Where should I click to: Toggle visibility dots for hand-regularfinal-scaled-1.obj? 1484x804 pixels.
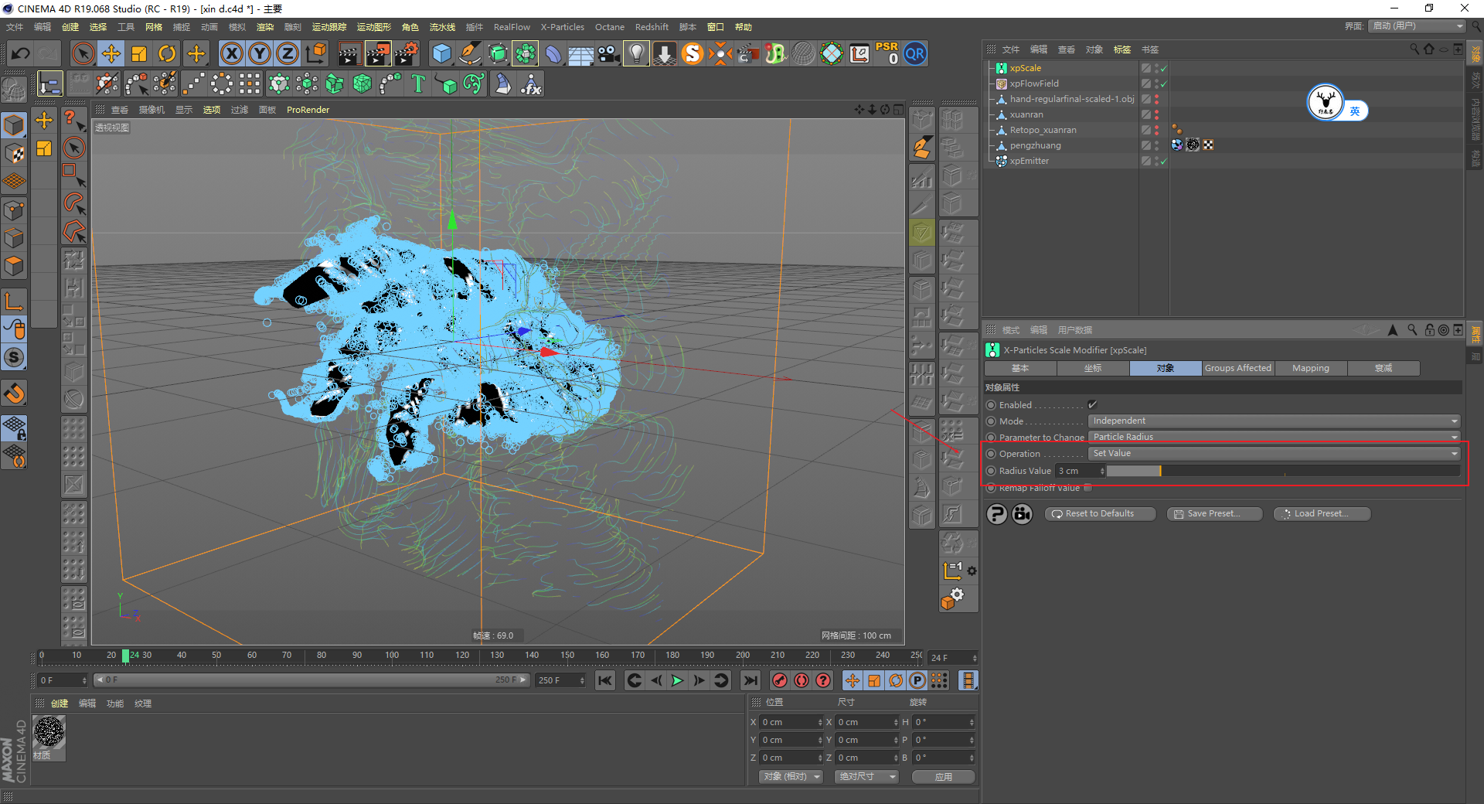tap(1156, 99)
